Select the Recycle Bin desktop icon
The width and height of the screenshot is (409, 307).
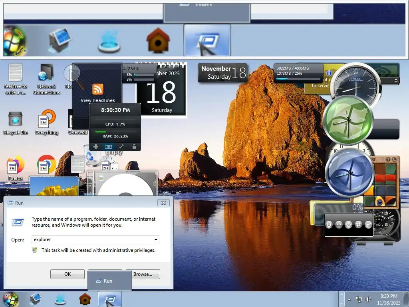(16, 123)
